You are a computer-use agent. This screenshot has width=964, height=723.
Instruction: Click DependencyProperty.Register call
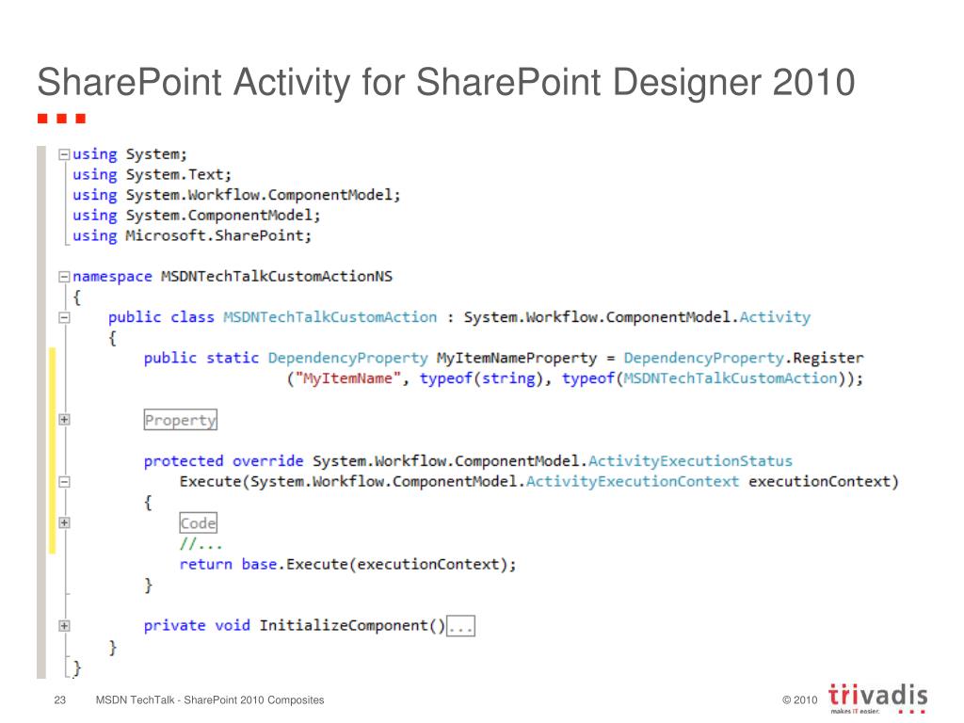pyautogui.click(x=744, y=358)
